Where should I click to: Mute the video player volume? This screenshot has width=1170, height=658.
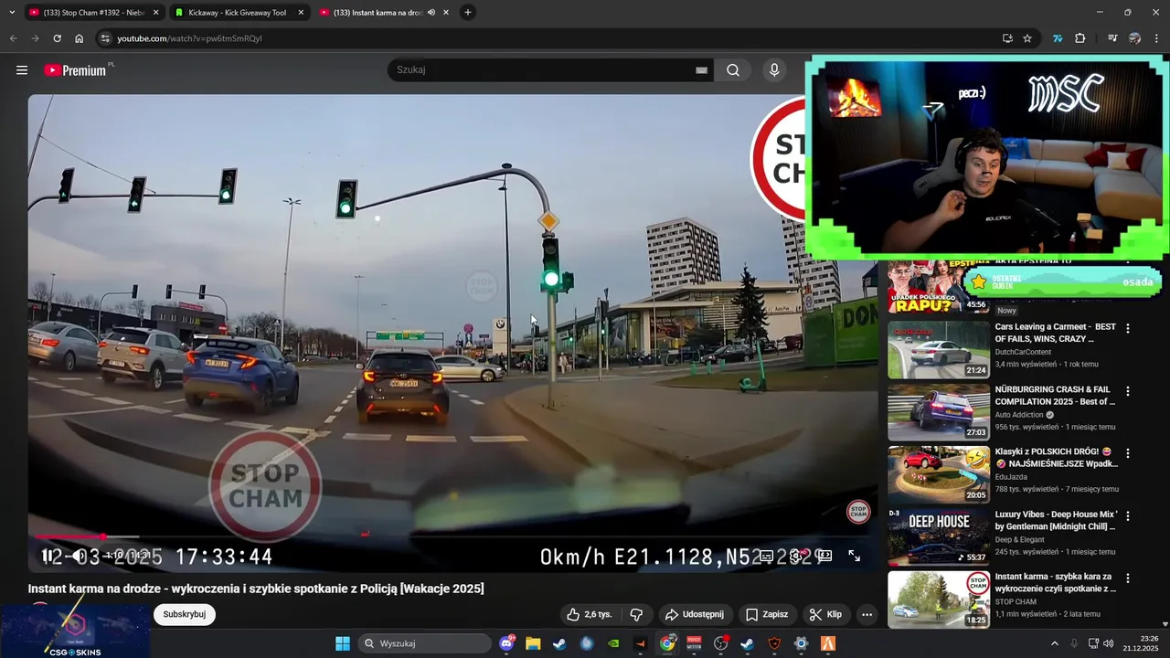click(79, 556)
